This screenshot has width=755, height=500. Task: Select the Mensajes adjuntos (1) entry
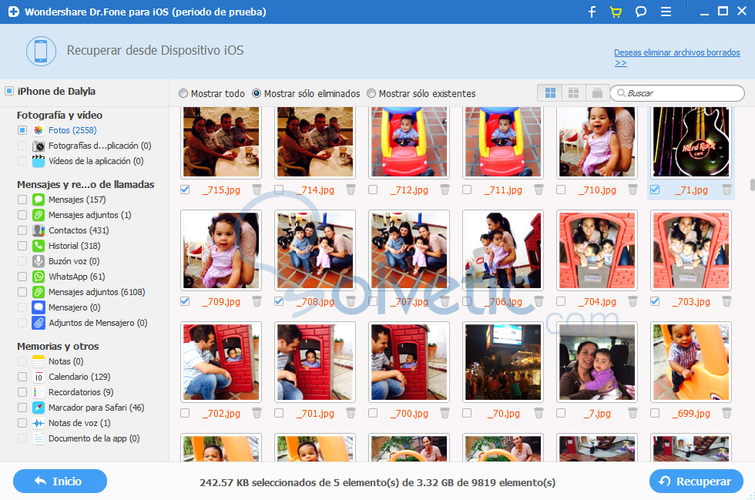pyautogui.click(x=89, y=215)
